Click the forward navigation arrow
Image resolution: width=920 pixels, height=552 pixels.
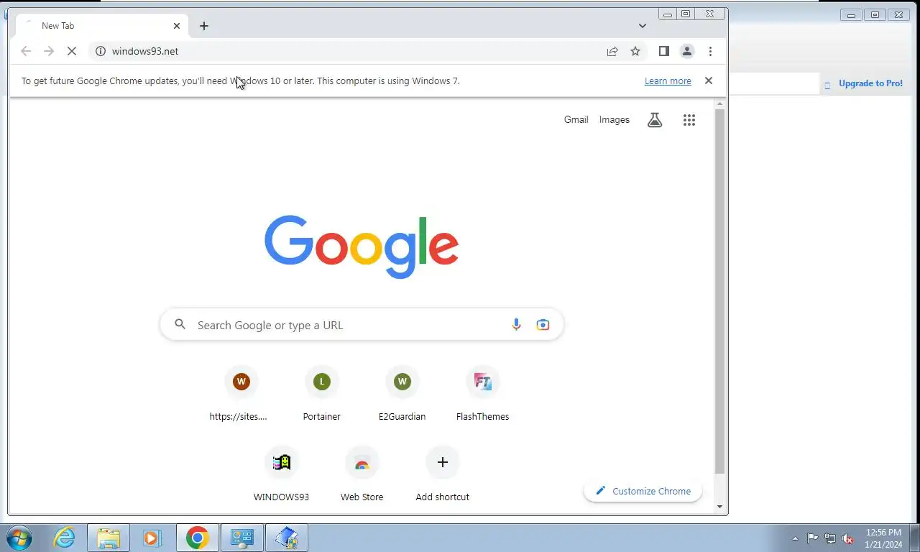pos(49,51)
